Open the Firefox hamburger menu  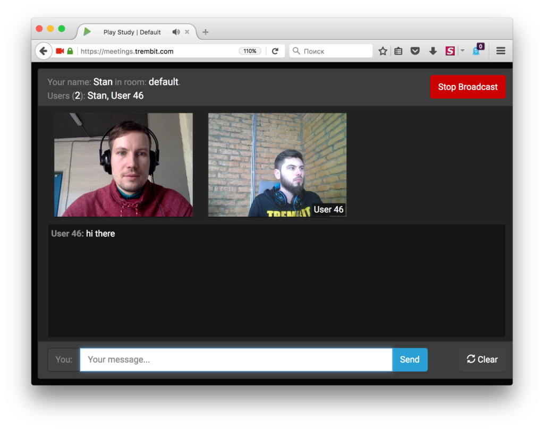pyautogui.click(x=500, y=51)
